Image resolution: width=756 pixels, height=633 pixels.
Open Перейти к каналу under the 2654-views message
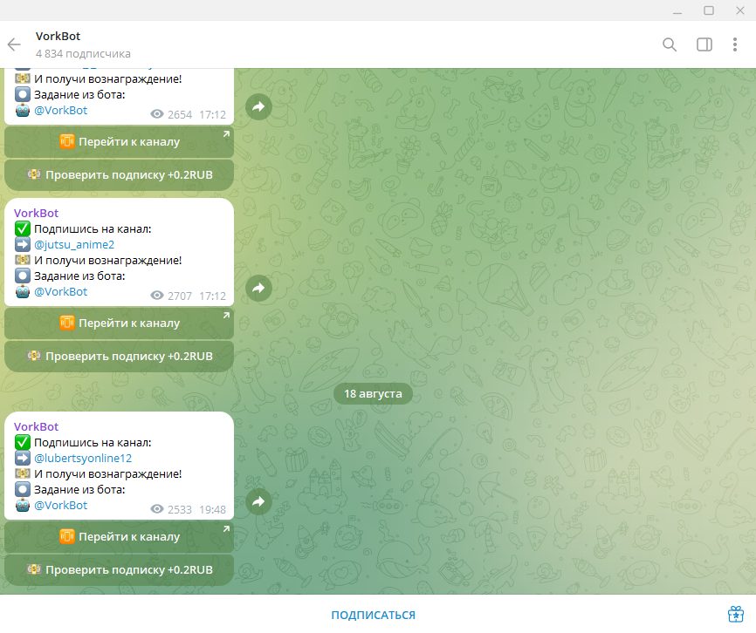click(119, 141)
